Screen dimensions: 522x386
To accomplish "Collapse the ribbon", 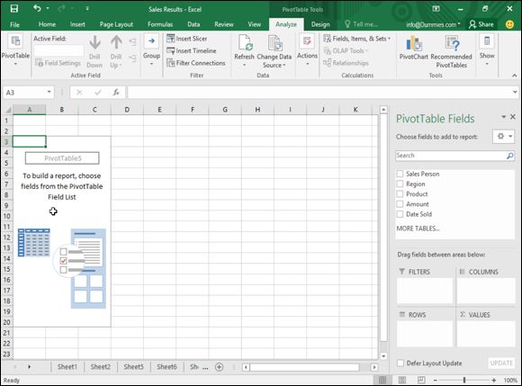I will 514,76.
